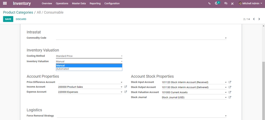
Task: Open the activities clock icon
Action: coord(217,4)
